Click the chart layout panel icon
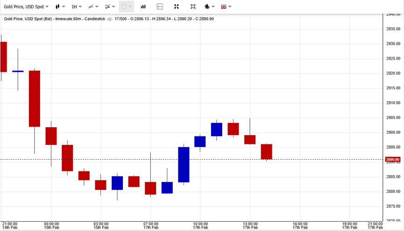This screenshot has width=404, height=231. click(x=160, y=7)
